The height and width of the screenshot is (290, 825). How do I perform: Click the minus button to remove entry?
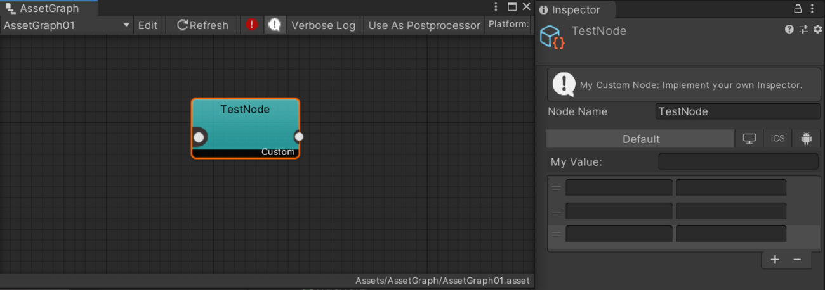(x=797, y=260)
